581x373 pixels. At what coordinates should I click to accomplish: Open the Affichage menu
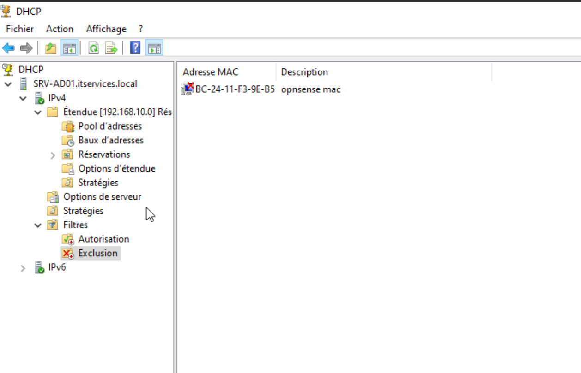(106, 29)
